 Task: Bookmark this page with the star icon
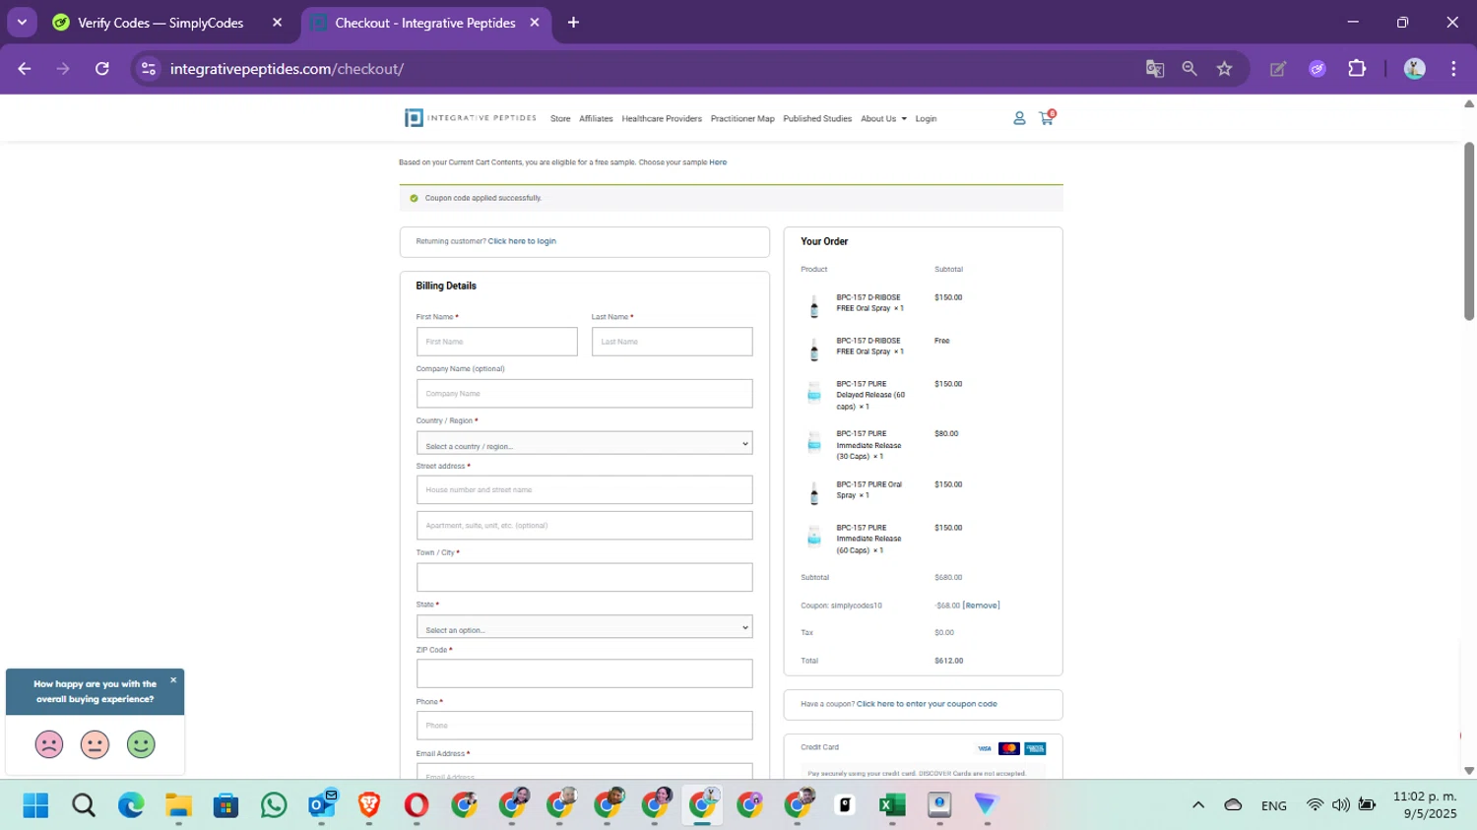click(1224, 69)
